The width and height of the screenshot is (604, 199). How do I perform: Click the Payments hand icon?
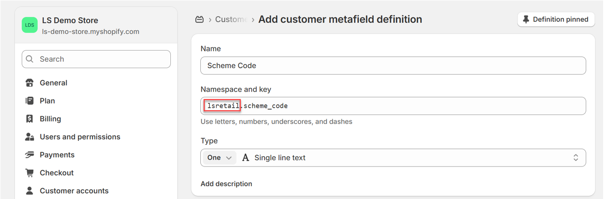coord(29,155)
